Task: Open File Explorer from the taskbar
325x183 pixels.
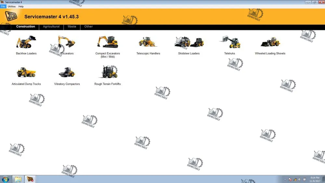Action: tap(18, 179)
